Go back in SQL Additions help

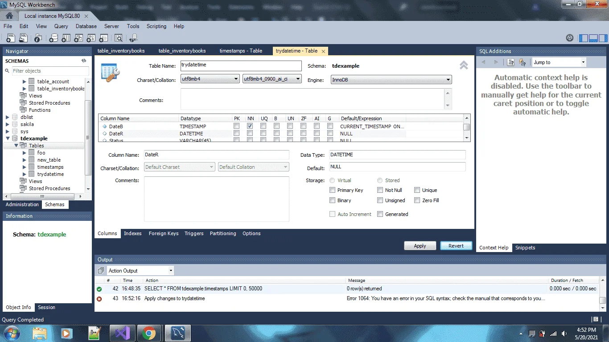click(483, 62)
